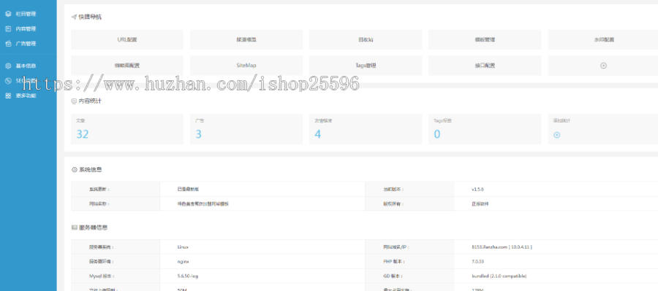Click the version value v1.5.6
Screen dimensions: 658x291
(x=477, y=189)
